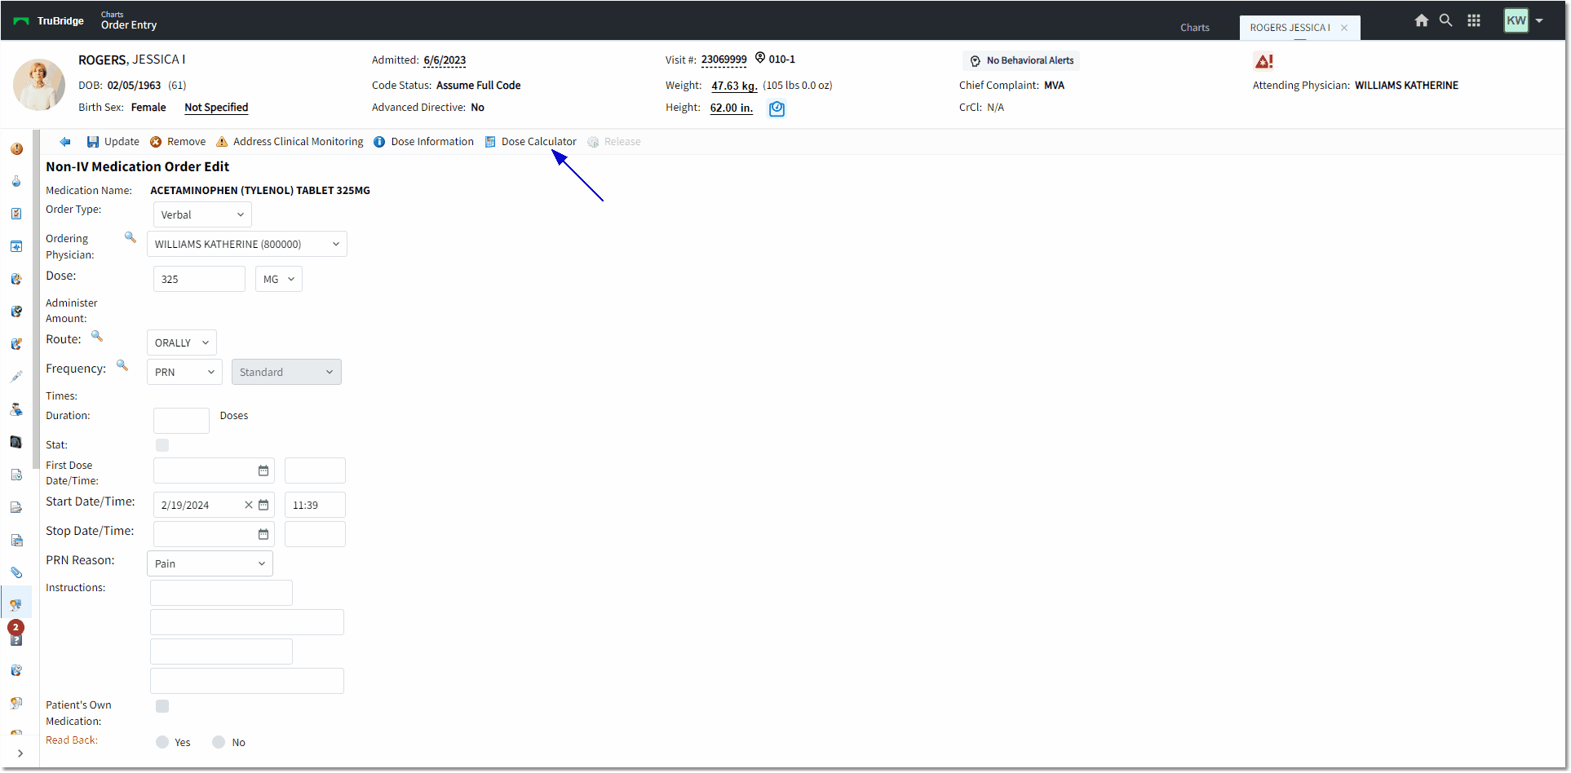Viewport: 1571px width, 773px height.
Task: Check the Stat checkbox
Action: point(162,445)
